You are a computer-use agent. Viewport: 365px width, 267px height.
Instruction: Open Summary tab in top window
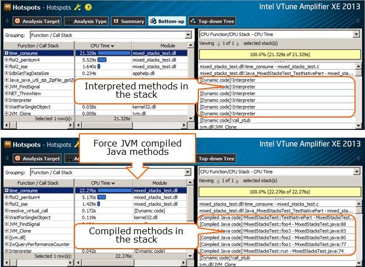(x=128, y=21)
